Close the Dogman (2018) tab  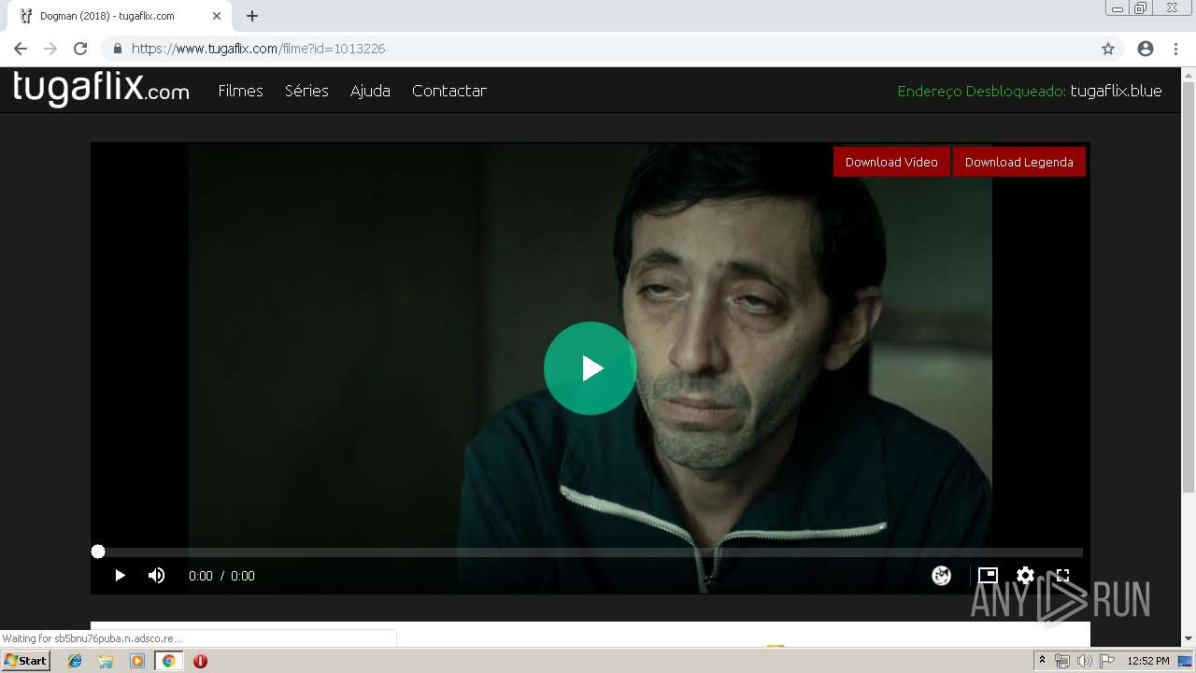click(x=217, y=16)
